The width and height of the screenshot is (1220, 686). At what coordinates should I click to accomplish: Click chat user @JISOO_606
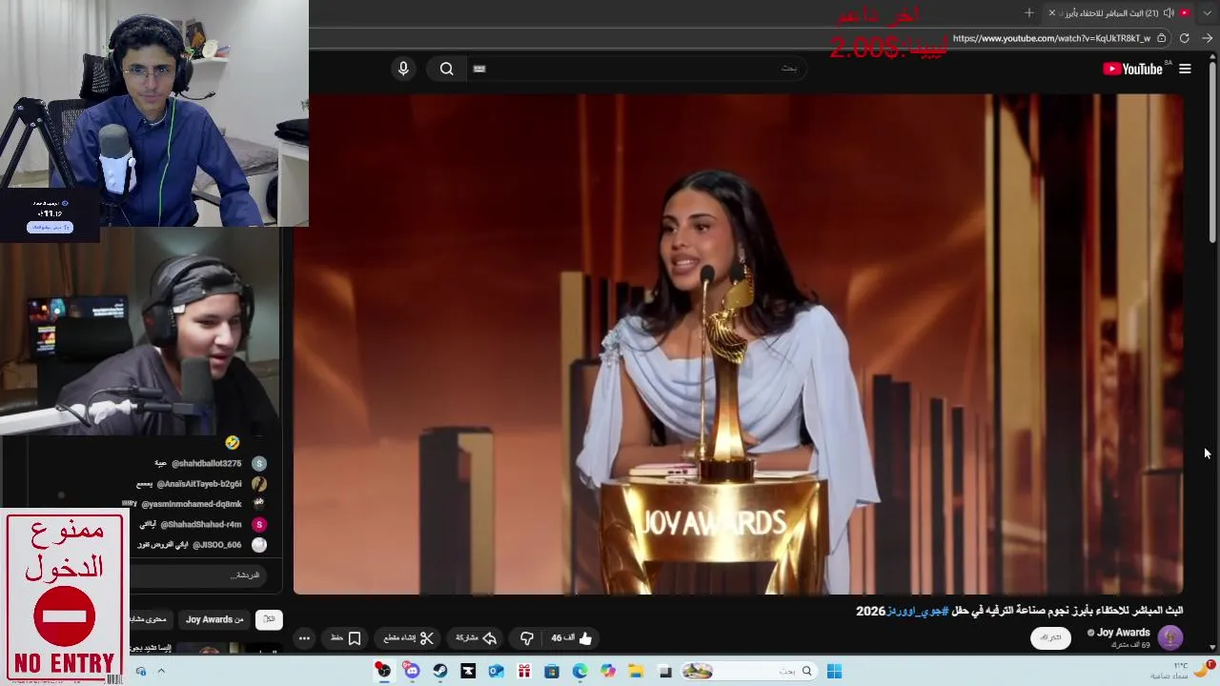tap(217, 545)
